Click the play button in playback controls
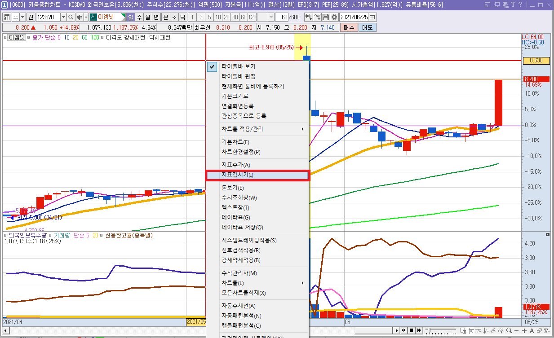This screenshot has width=554, height=338. pyautogui.click(x=397, y=331)
